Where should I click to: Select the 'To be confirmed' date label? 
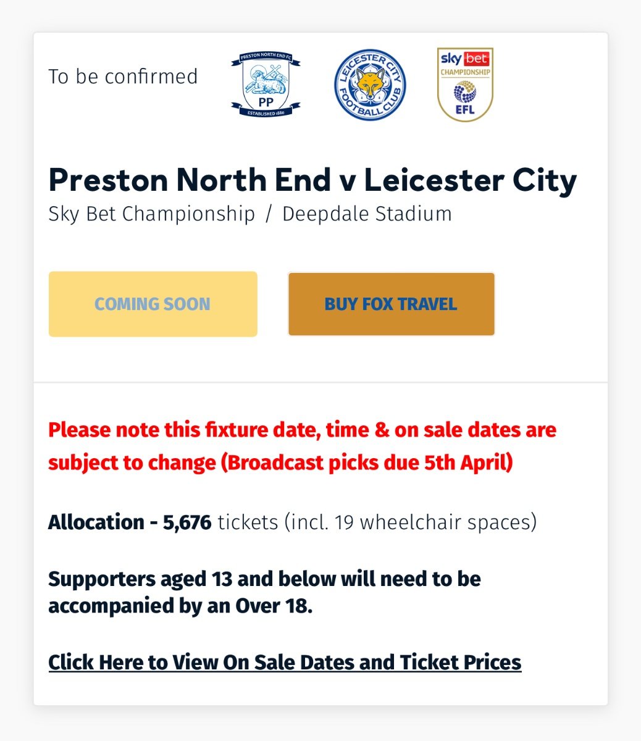click(123, 77)
